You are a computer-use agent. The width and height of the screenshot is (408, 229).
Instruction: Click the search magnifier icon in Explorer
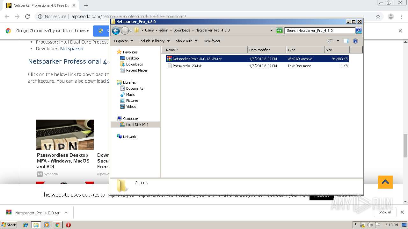point(359,31)
